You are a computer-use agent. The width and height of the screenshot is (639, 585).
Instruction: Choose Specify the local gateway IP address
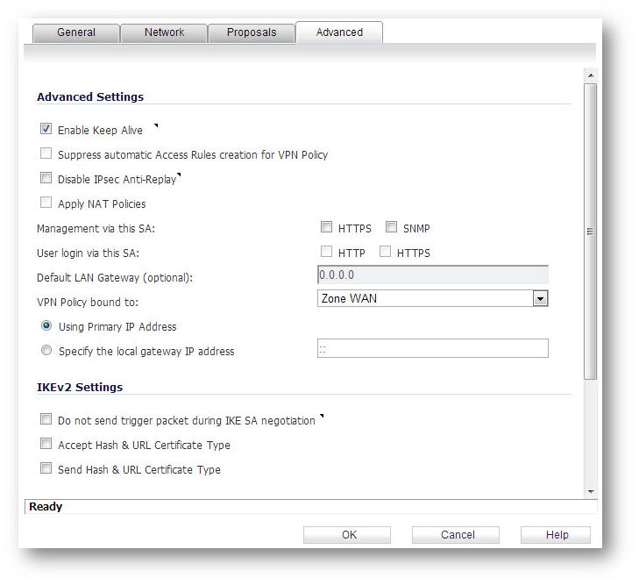point(46,350)
